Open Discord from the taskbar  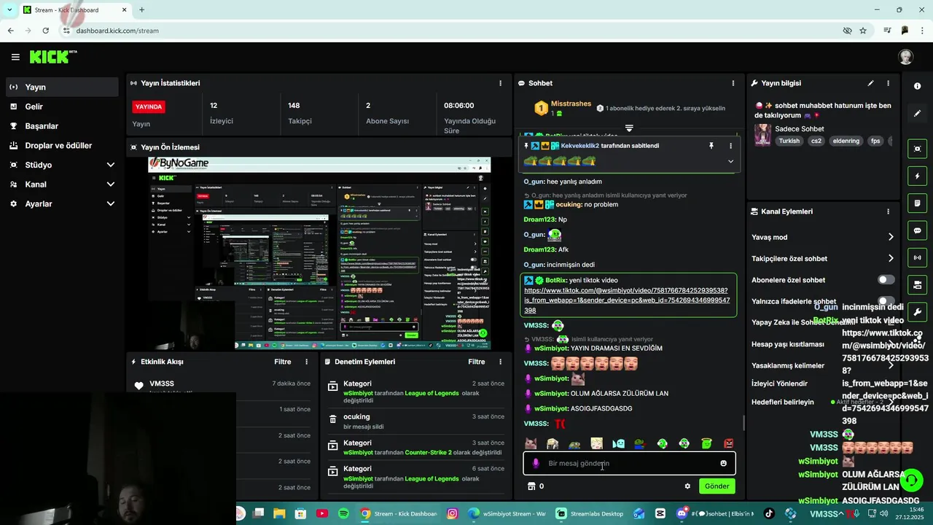[682, 513]
